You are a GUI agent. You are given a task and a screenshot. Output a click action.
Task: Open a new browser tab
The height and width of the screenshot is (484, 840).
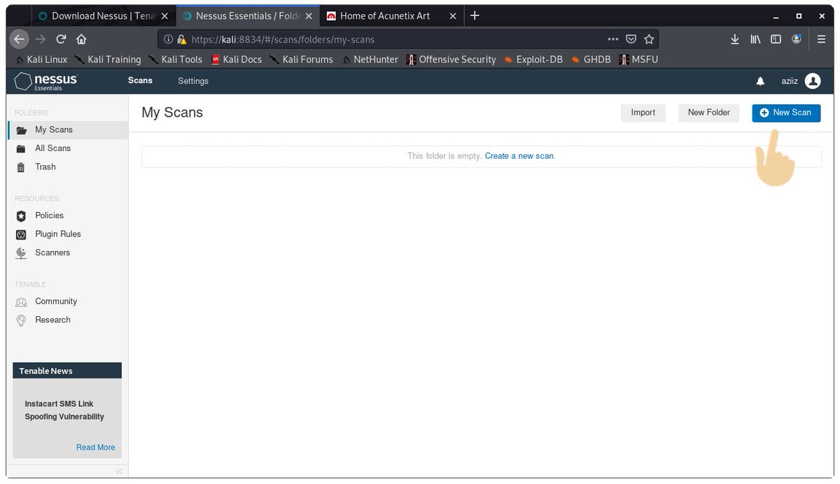tap(475, 15)
